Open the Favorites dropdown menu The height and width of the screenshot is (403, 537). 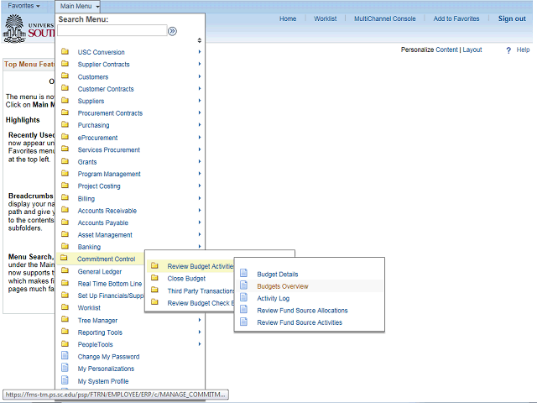tap(23, 6)
